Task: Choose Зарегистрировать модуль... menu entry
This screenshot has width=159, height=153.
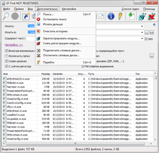Action: coord(66,38)
